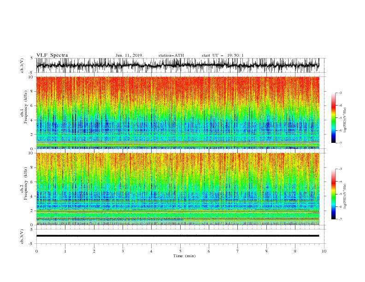Click the ch.1 PSD color scale bar
The image size is (365, 282).
[333, 118]
